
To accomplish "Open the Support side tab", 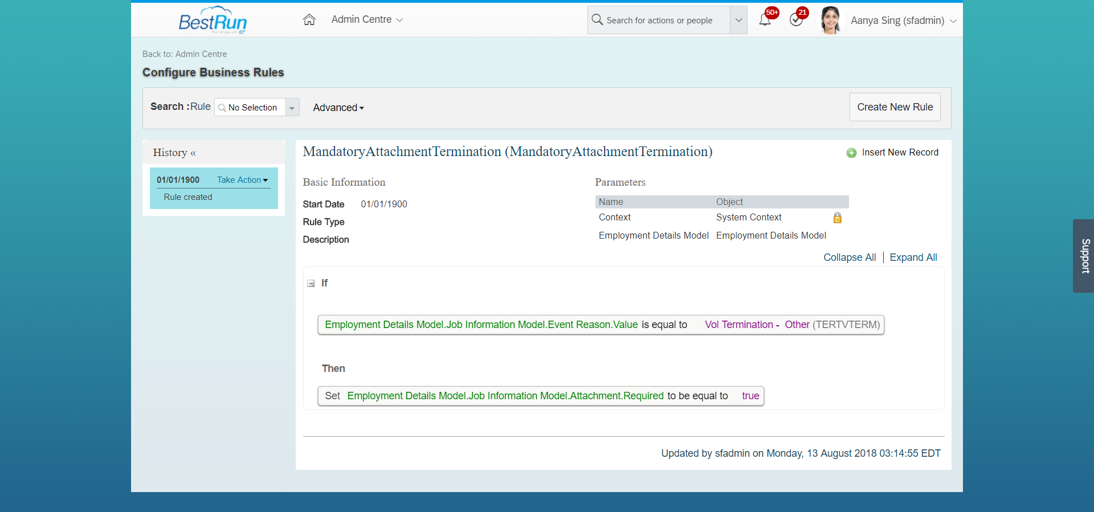I will [1083, 256].
